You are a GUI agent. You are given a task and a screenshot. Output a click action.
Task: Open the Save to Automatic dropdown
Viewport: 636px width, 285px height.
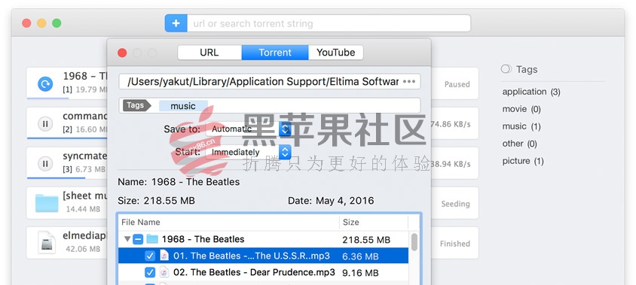click(248, 129)
